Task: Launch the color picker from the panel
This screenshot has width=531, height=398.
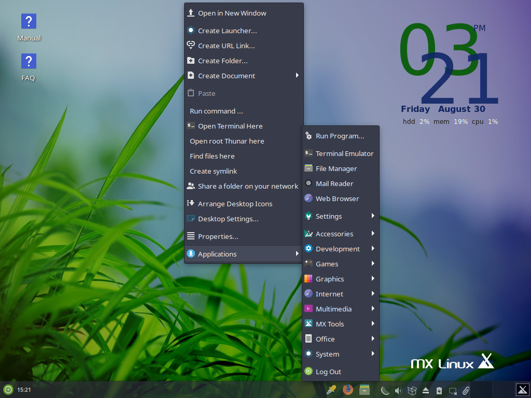Action: (331, 390)
